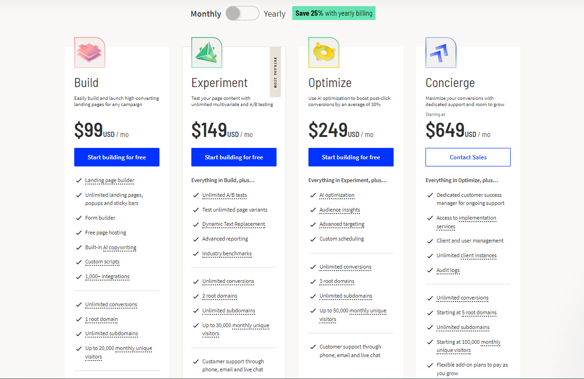Toggle the Monthly/Yearly billing switch

242,13
